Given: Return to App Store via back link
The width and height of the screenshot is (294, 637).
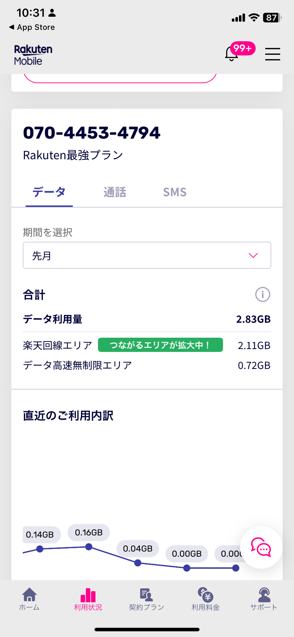Looking at the screenshot, I should click(32, 27).
